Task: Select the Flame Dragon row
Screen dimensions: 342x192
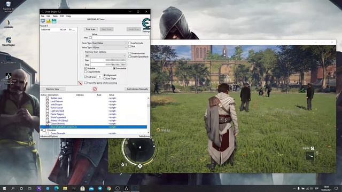Action: point(94,114)
